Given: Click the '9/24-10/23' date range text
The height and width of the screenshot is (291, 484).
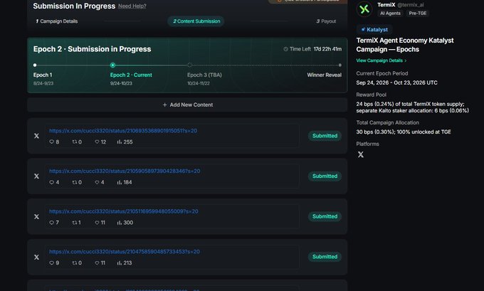Looking at the screenshot, I should [x=121, y=84].
